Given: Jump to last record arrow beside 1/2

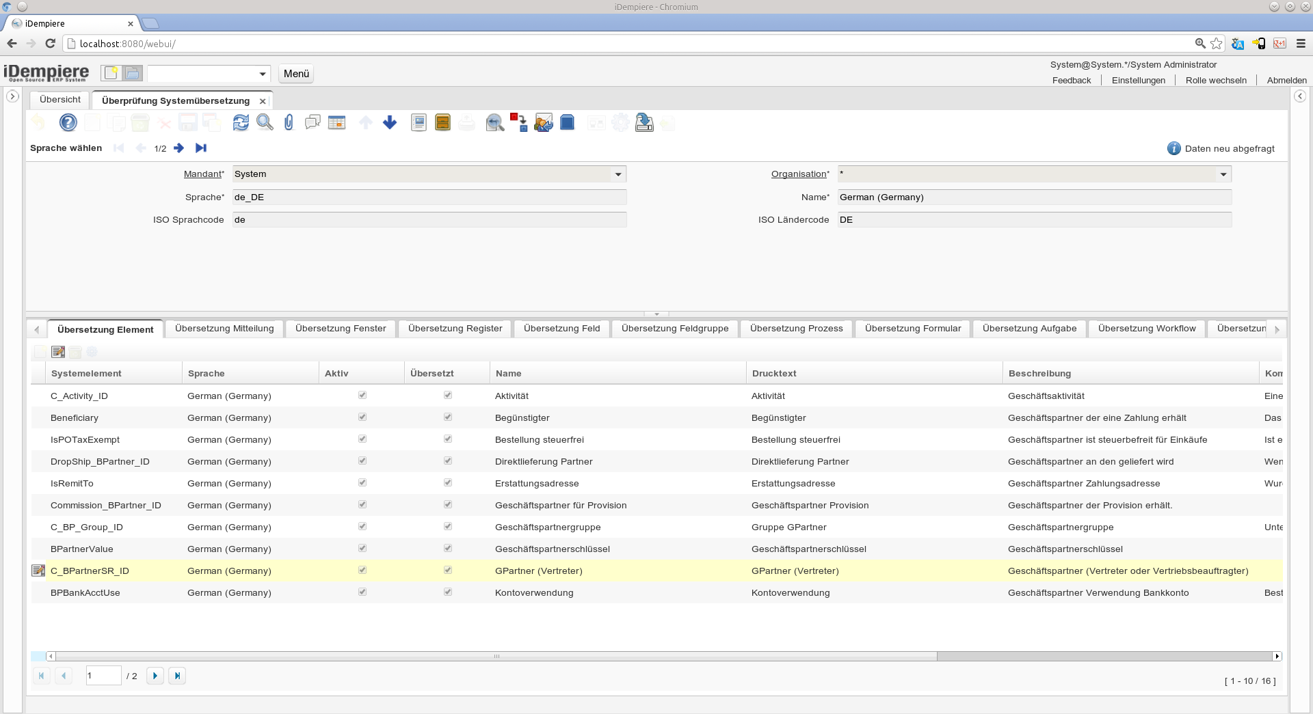Looking at the screenshot, I should pos(201,148).
